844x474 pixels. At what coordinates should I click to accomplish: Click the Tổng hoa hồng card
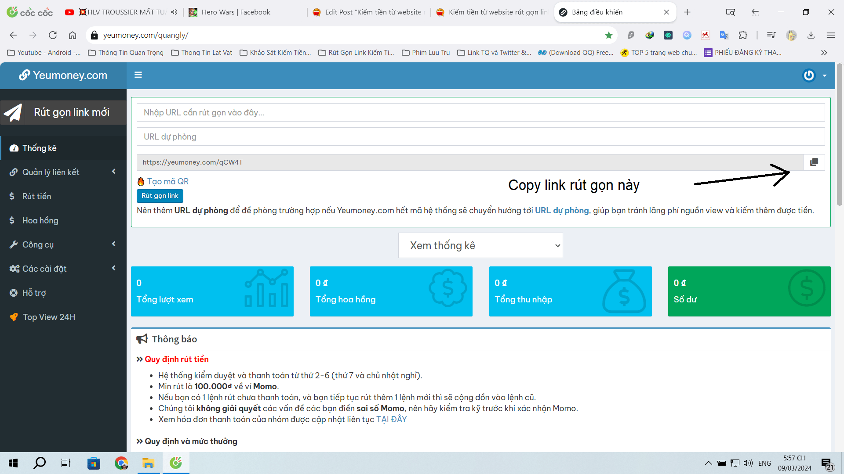point(391,291)
